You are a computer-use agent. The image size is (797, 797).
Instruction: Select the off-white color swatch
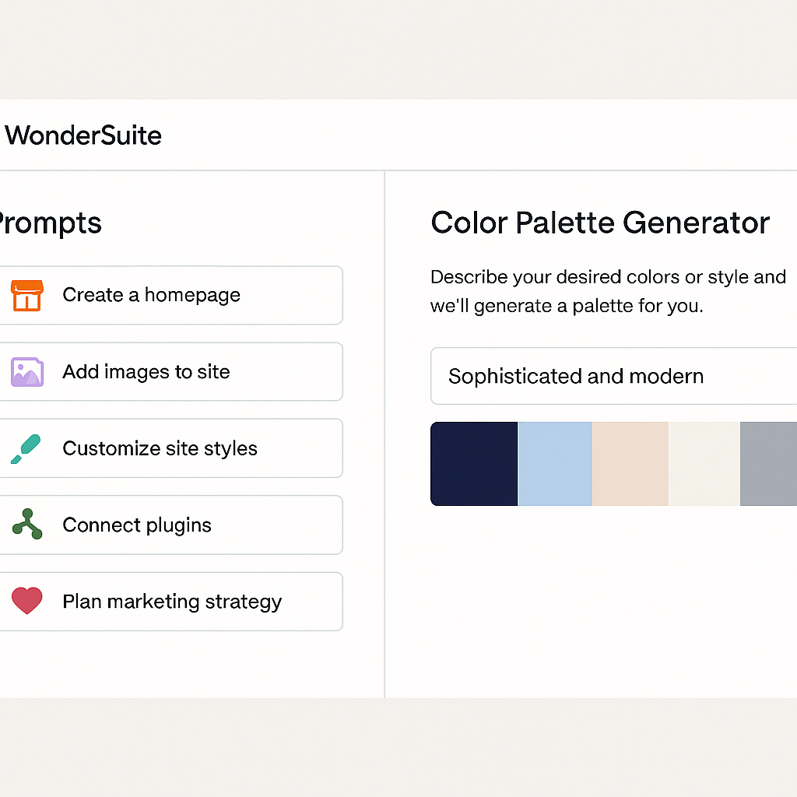(704, 464)
